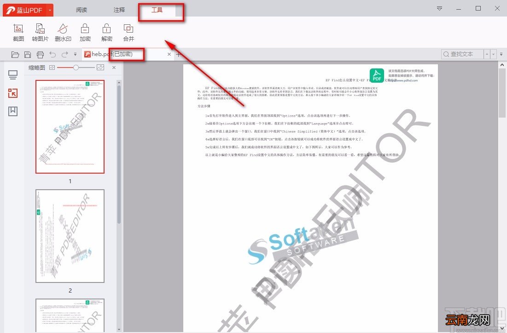The height and width of the screenshot is (333, 507).
Task: Go to next search result arrow
Action: 494,54
